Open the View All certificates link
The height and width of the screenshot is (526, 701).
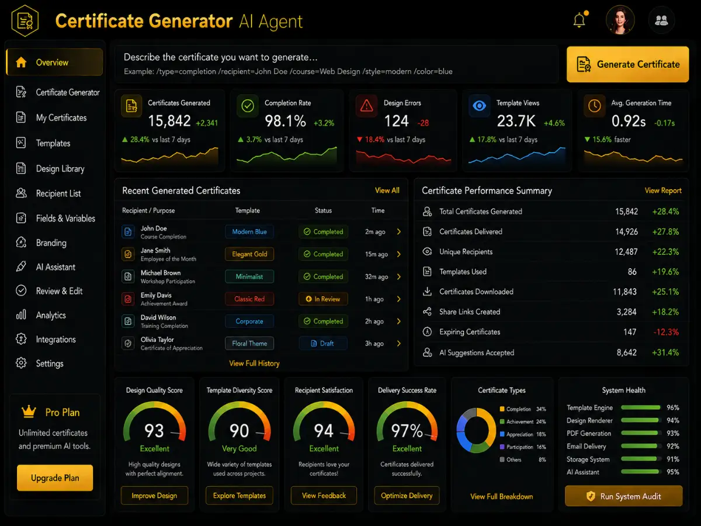coord(387,191)
